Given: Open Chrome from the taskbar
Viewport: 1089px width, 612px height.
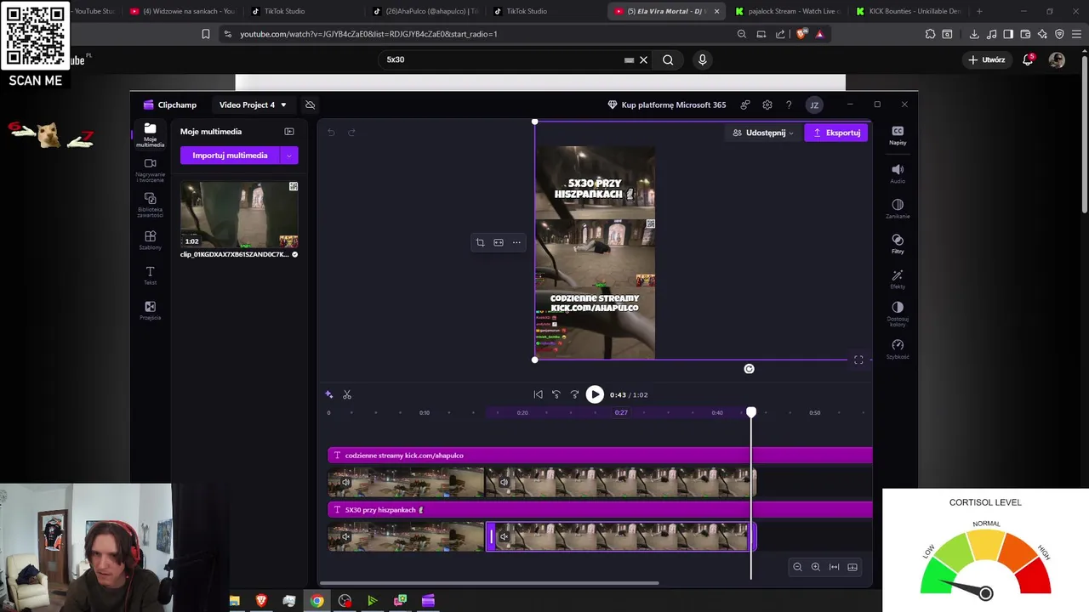Looking at the screenshot, I should pyautogui.click(x=316, y=601).
